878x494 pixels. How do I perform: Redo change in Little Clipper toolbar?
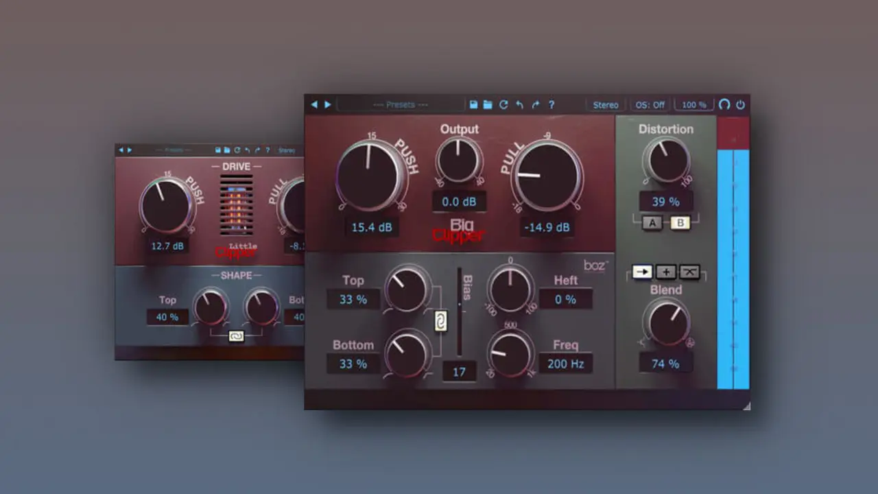(257, 150)
